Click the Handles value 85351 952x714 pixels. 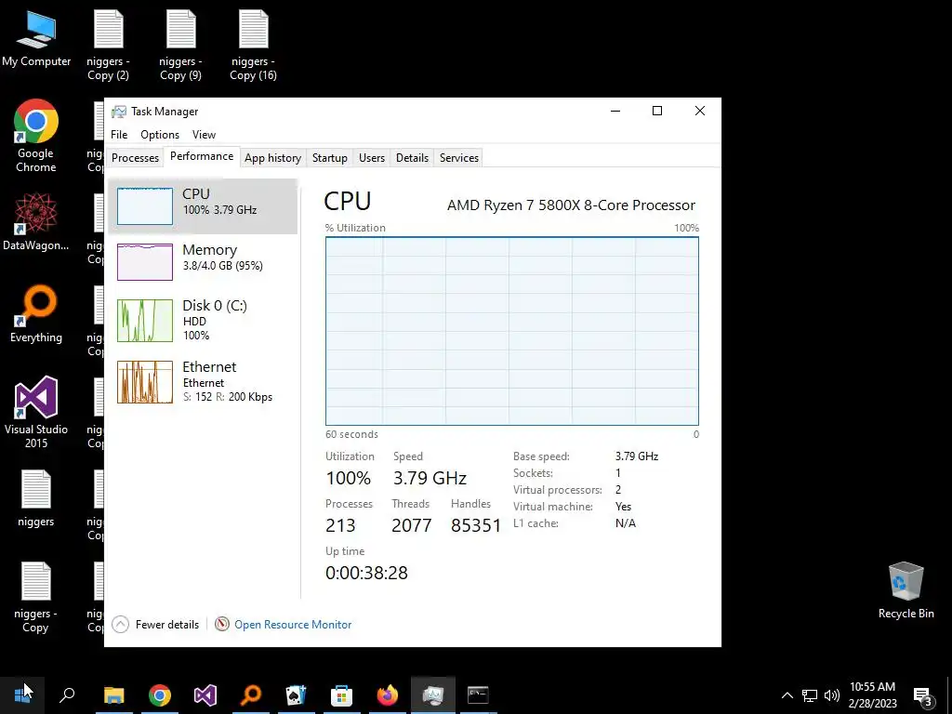476,525
